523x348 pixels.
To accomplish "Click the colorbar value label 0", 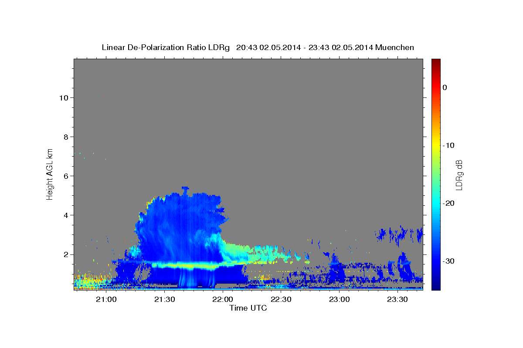I will pyautogui.click(x=445, y=87).
